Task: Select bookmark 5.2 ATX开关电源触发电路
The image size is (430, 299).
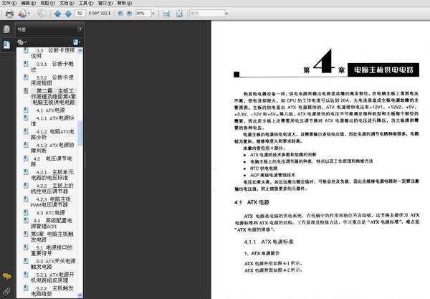Action: (53, 264)
